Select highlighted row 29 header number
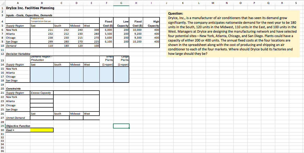 [x=3, y=126]
